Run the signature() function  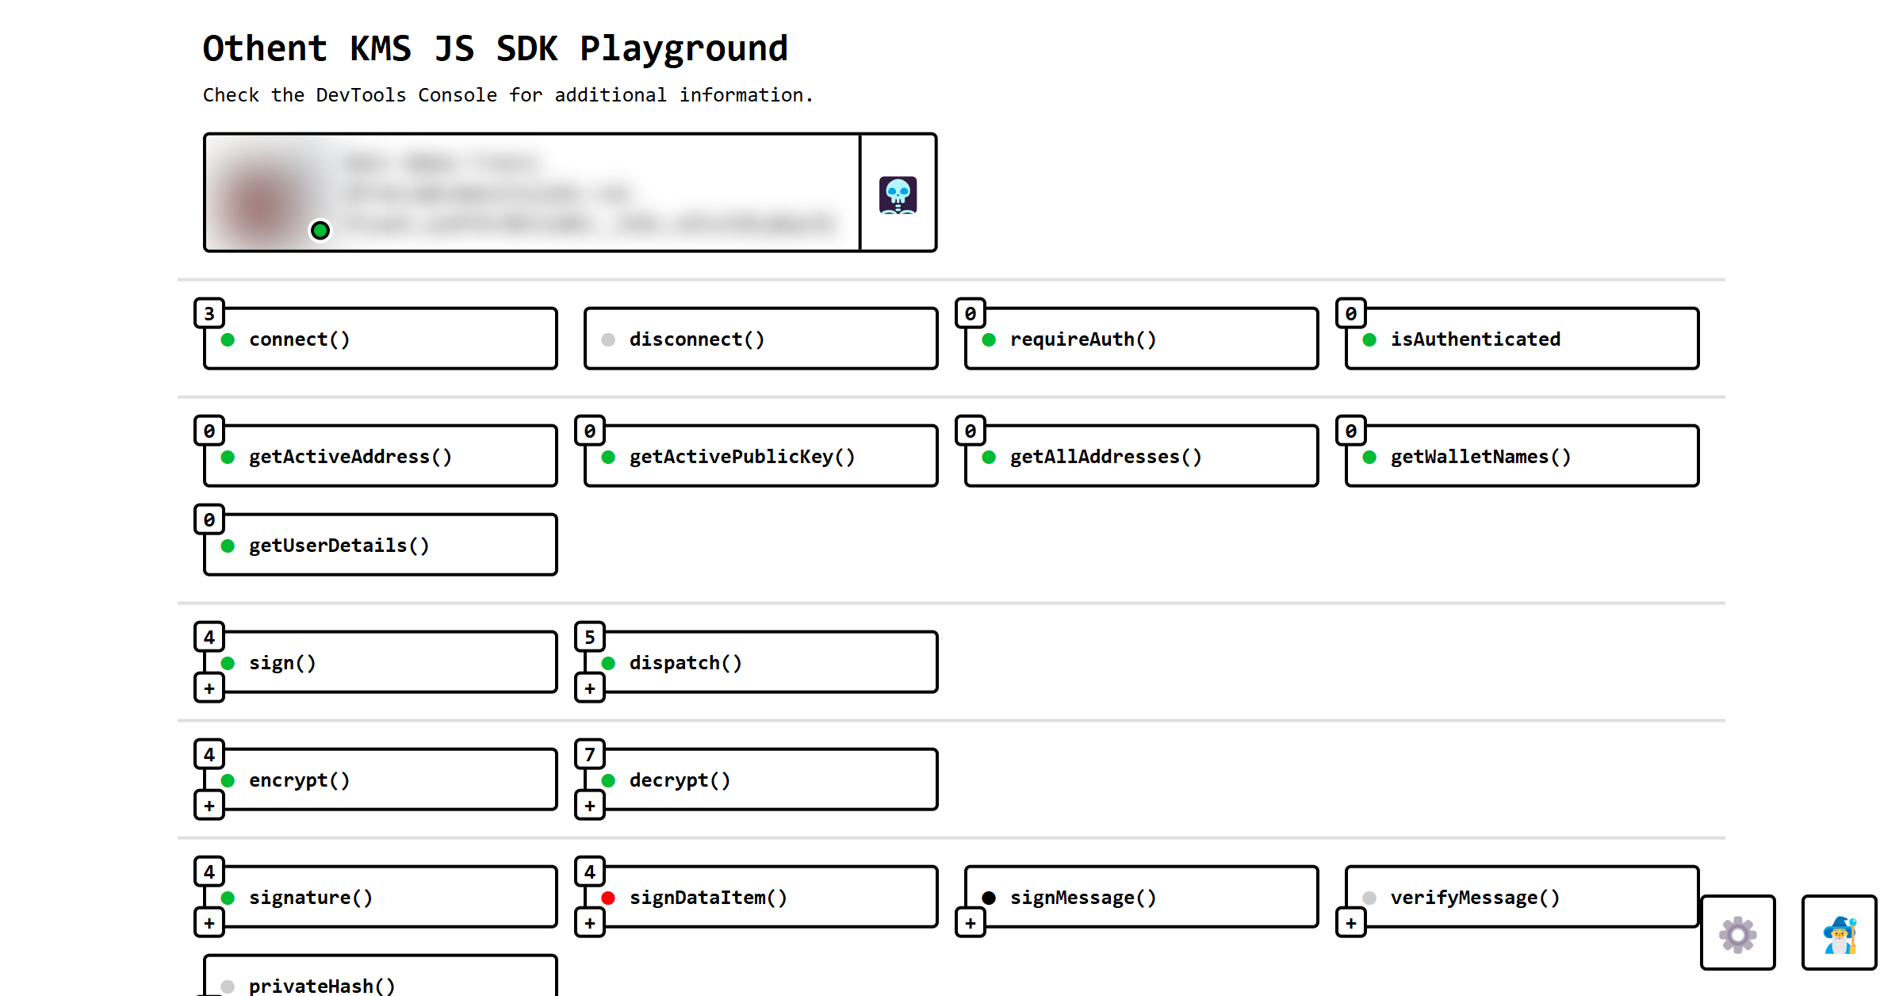(379, 898)
